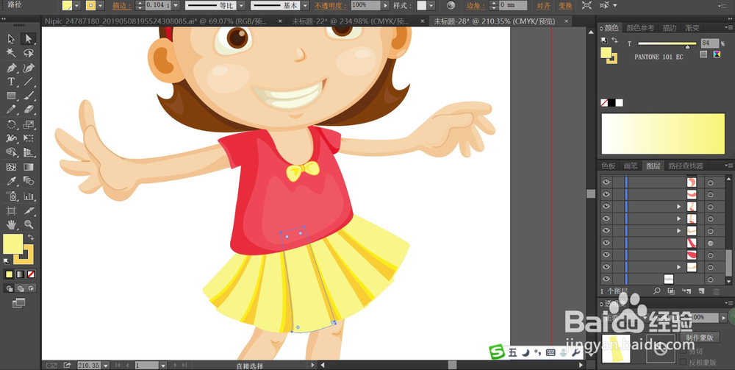The height and width of the screenshot is (370, 735).
Task: Switch to the 色板 swatches tab
Action: (609, 166)
